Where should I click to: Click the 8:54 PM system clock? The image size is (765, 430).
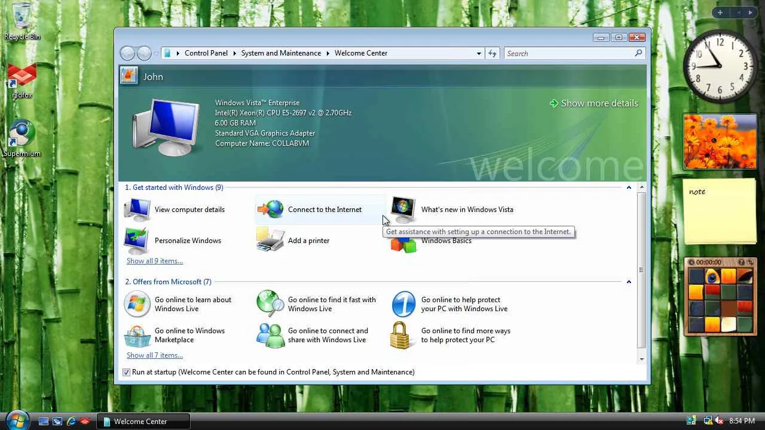click(742, 421)
